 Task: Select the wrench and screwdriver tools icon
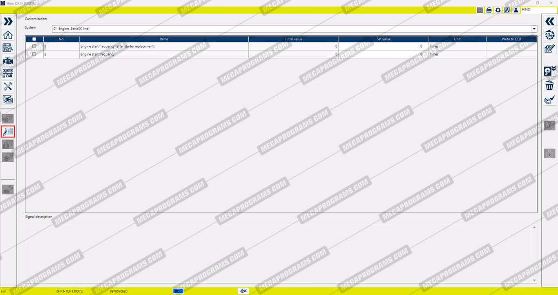coord(8,87)
